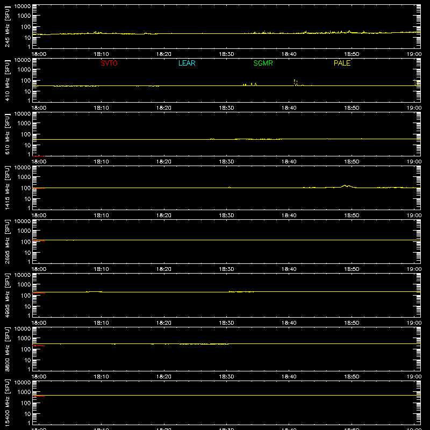The height and width of the screenshot is (430, 430).
Task: Click the 18:40 tick label of 2695 MHz plot
Action: tap(289, 269)
